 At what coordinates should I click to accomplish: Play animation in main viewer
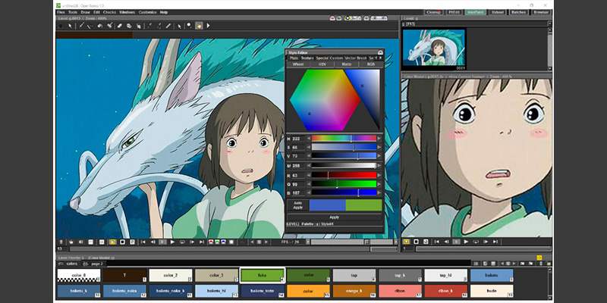(172, 242)
